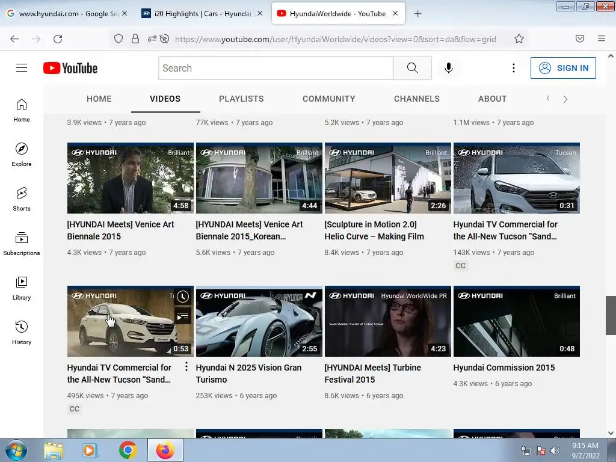The height and width of the screenshot is (462, 616).
Task: Click the tracking protection shield icon
Action: click(119, 38)
